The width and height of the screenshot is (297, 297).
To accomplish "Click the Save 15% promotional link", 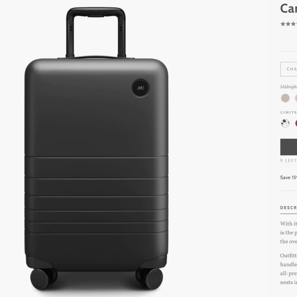I will tap(287, 177).
